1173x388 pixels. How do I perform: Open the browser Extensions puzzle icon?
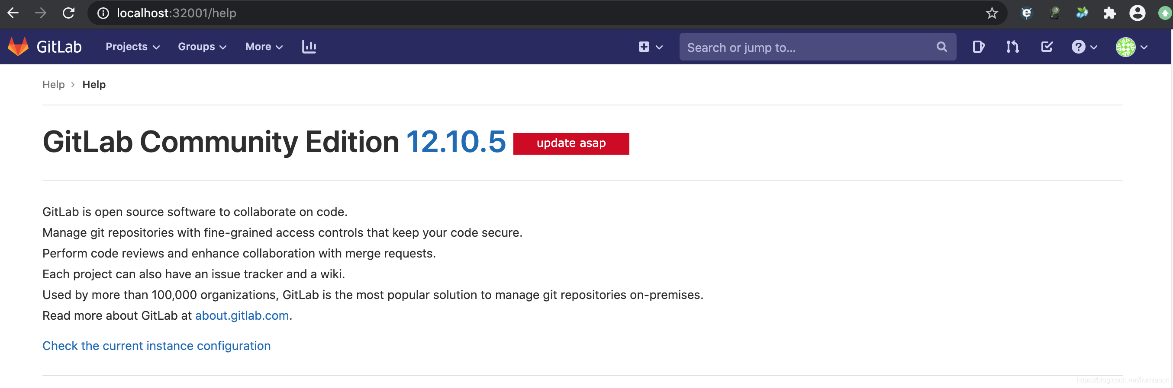pyautogui.click(x=1109, y=13)
